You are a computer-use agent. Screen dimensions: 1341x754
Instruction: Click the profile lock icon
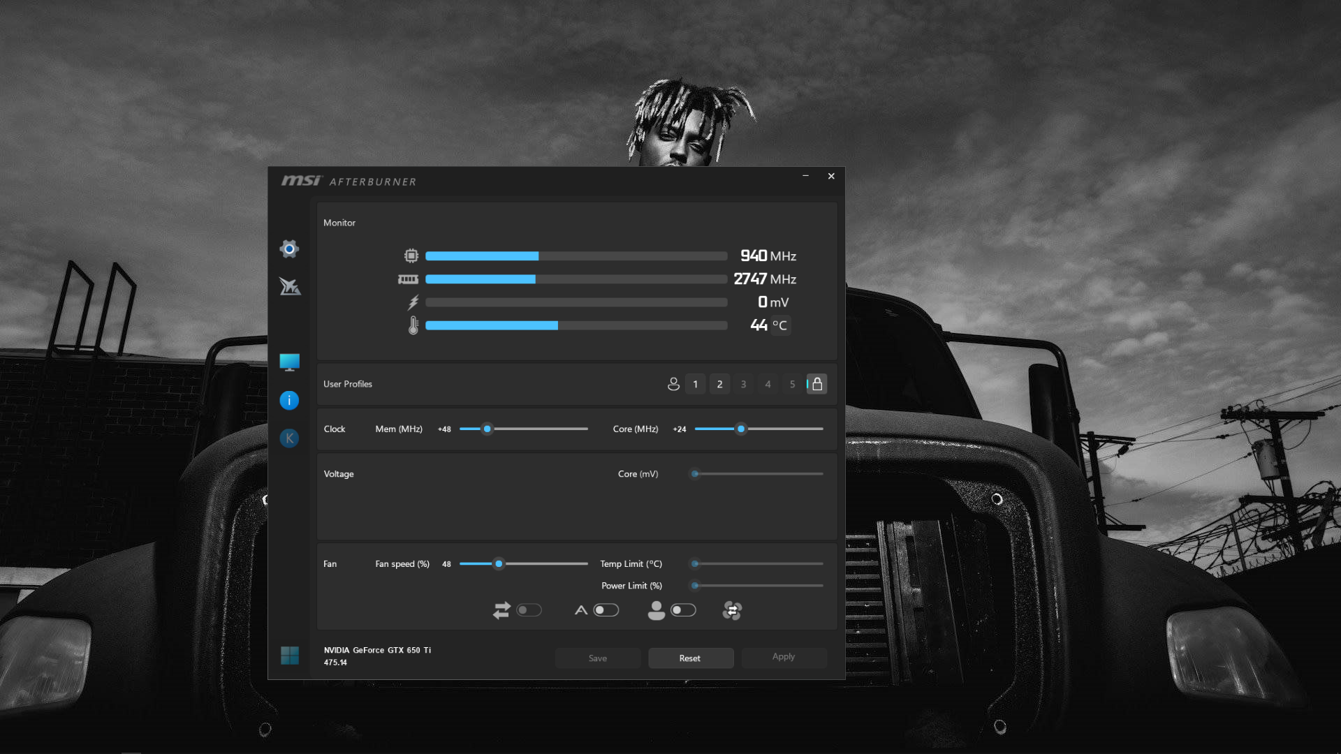[816, 384]
